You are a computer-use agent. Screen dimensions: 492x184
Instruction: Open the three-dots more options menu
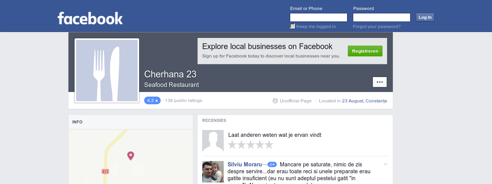pyautogui.click(x=380, y=82)
